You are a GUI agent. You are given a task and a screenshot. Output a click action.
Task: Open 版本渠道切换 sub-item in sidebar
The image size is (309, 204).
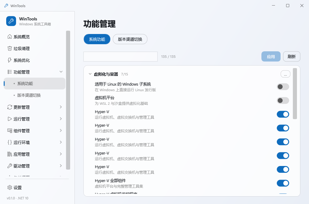pyautogui.click(x=35, y=95)
